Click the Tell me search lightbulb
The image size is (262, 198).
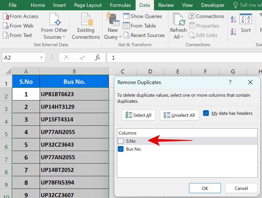[x=236, y=5]
